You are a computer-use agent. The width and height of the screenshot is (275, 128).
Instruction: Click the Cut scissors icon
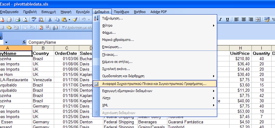tap(50, 20)
